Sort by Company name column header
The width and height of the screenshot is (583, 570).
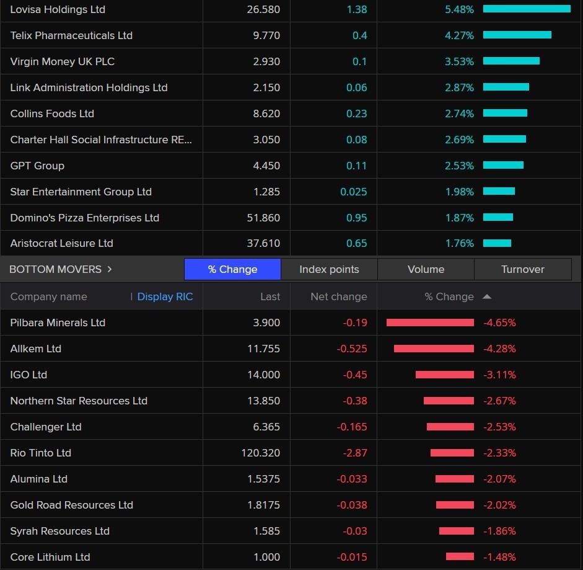(x=49, y=296)
